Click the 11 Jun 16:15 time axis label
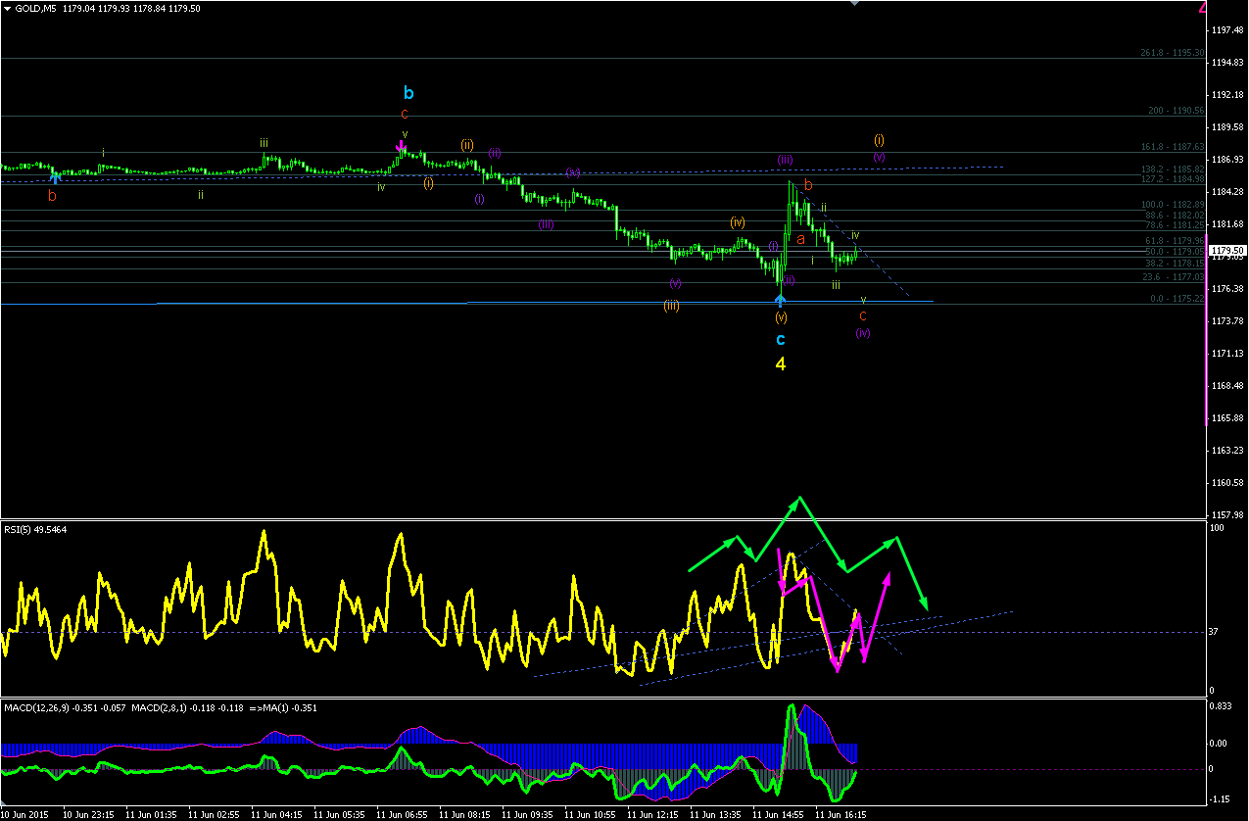 coord(841,814)
